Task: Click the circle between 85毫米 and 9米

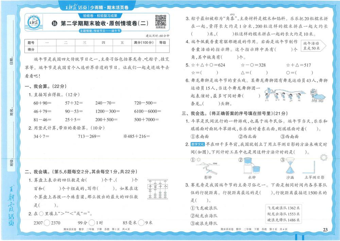Action: [141, 223]
